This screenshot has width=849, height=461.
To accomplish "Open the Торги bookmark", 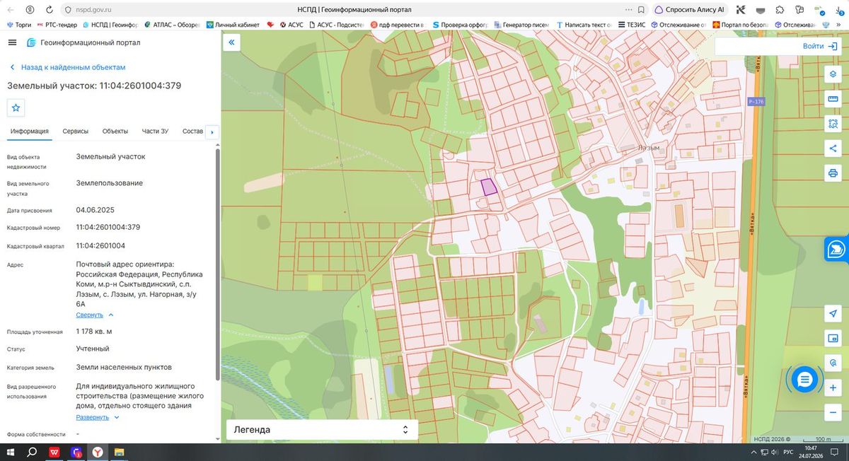I will click(x=19, y=24).
